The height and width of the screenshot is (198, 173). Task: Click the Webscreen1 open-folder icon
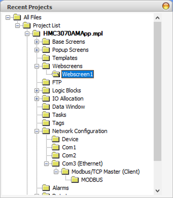56,74
